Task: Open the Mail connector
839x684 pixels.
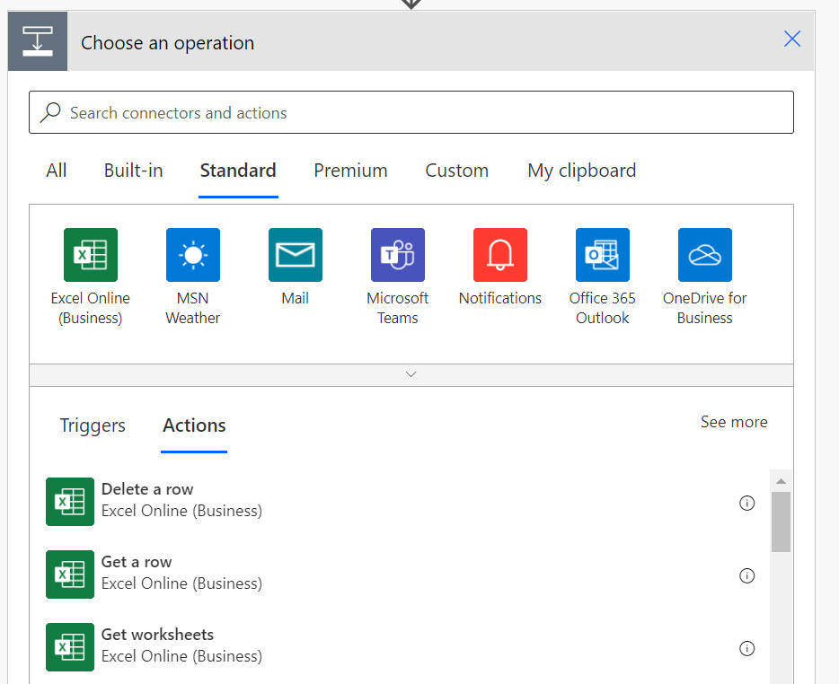Action: coord(296,255)
